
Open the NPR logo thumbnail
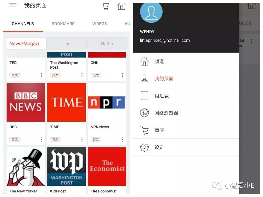pos(107,102)
